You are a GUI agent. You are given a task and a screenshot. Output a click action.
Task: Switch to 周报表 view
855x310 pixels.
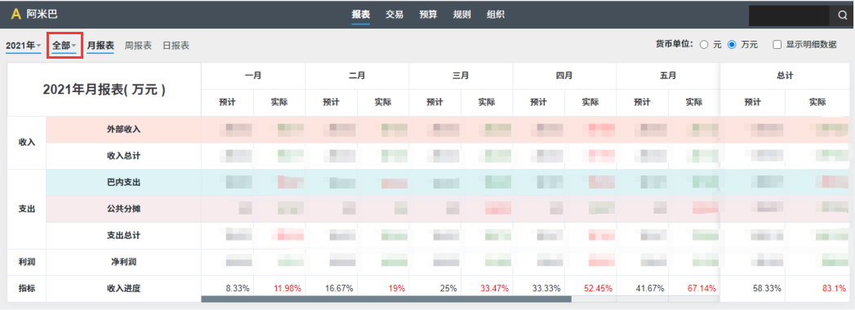(139, 46)
